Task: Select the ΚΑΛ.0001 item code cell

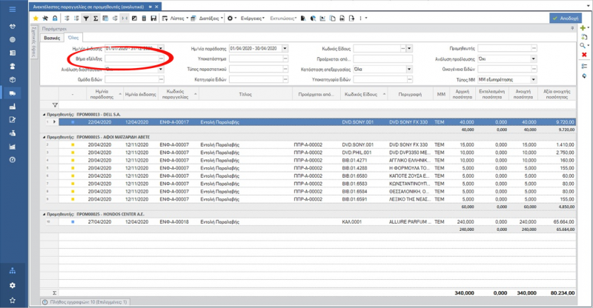Action: (x=363, y=222)
